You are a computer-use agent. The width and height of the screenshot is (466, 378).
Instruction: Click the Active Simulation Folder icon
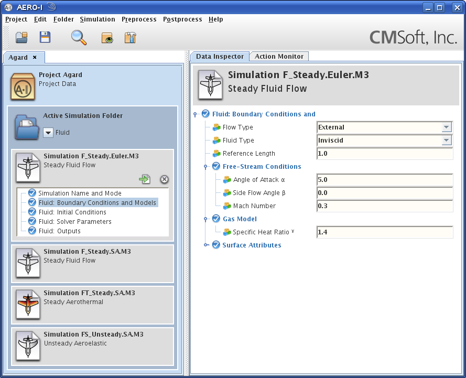pyautogui.click(x=27, y=127)
